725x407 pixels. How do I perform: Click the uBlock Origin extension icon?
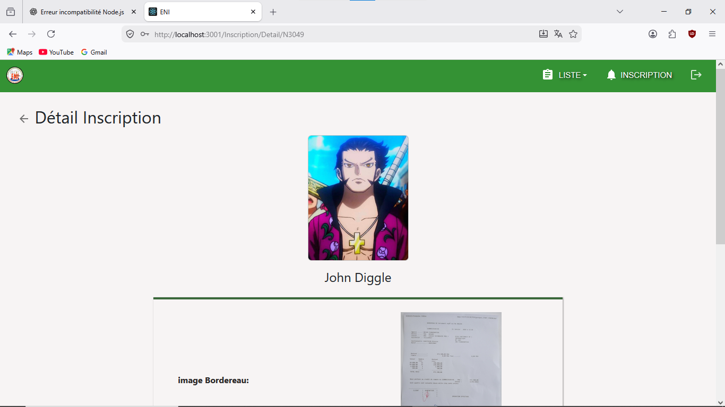692,34
